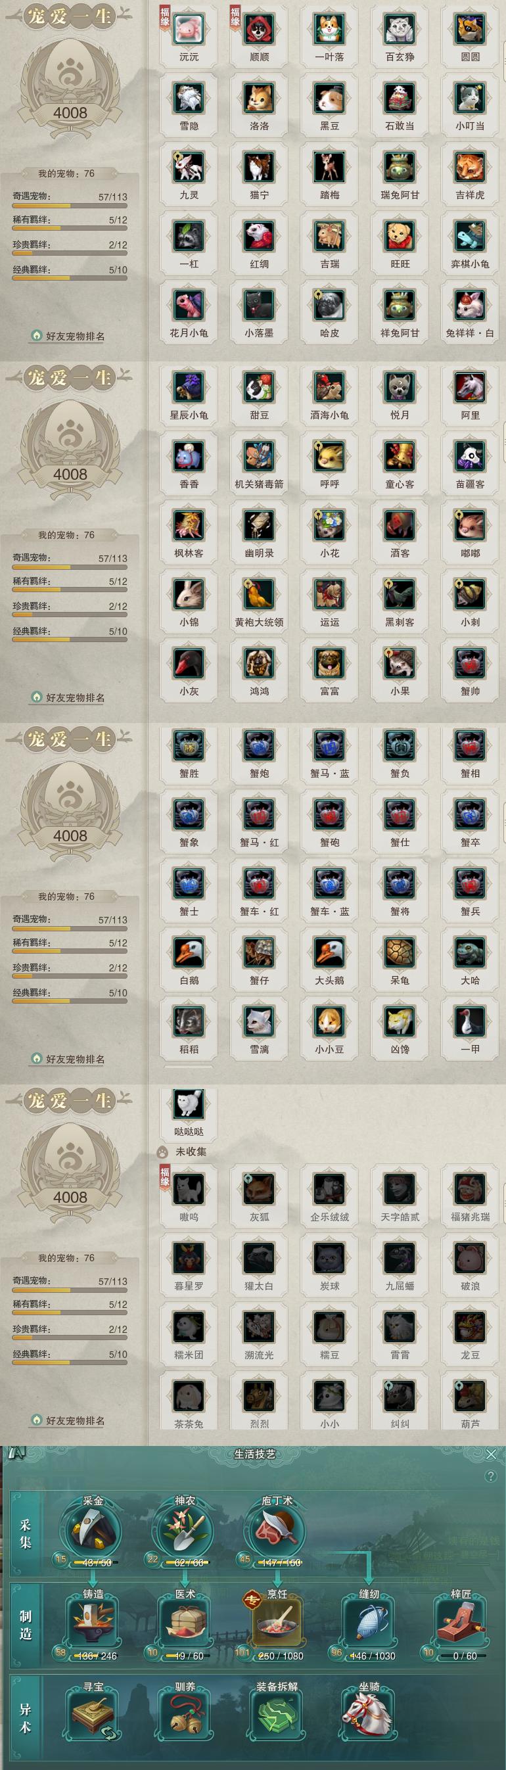Open the 九灵 pet portrait
506x1770 pixels.
coord(189,167)
